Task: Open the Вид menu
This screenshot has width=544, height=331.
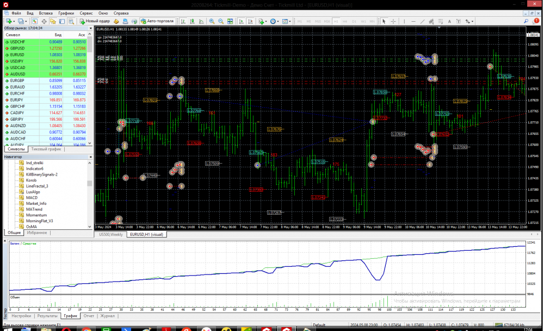Action: 30,13
